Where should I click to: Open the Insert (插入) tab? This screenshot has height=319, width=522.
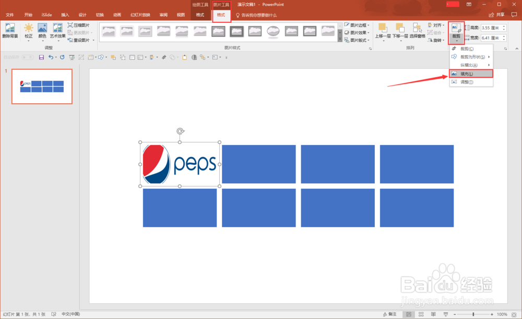click(x=65, y=15)
